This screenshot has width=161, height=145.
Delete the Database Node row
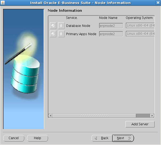pyautogui.click(x=61, y=26)
